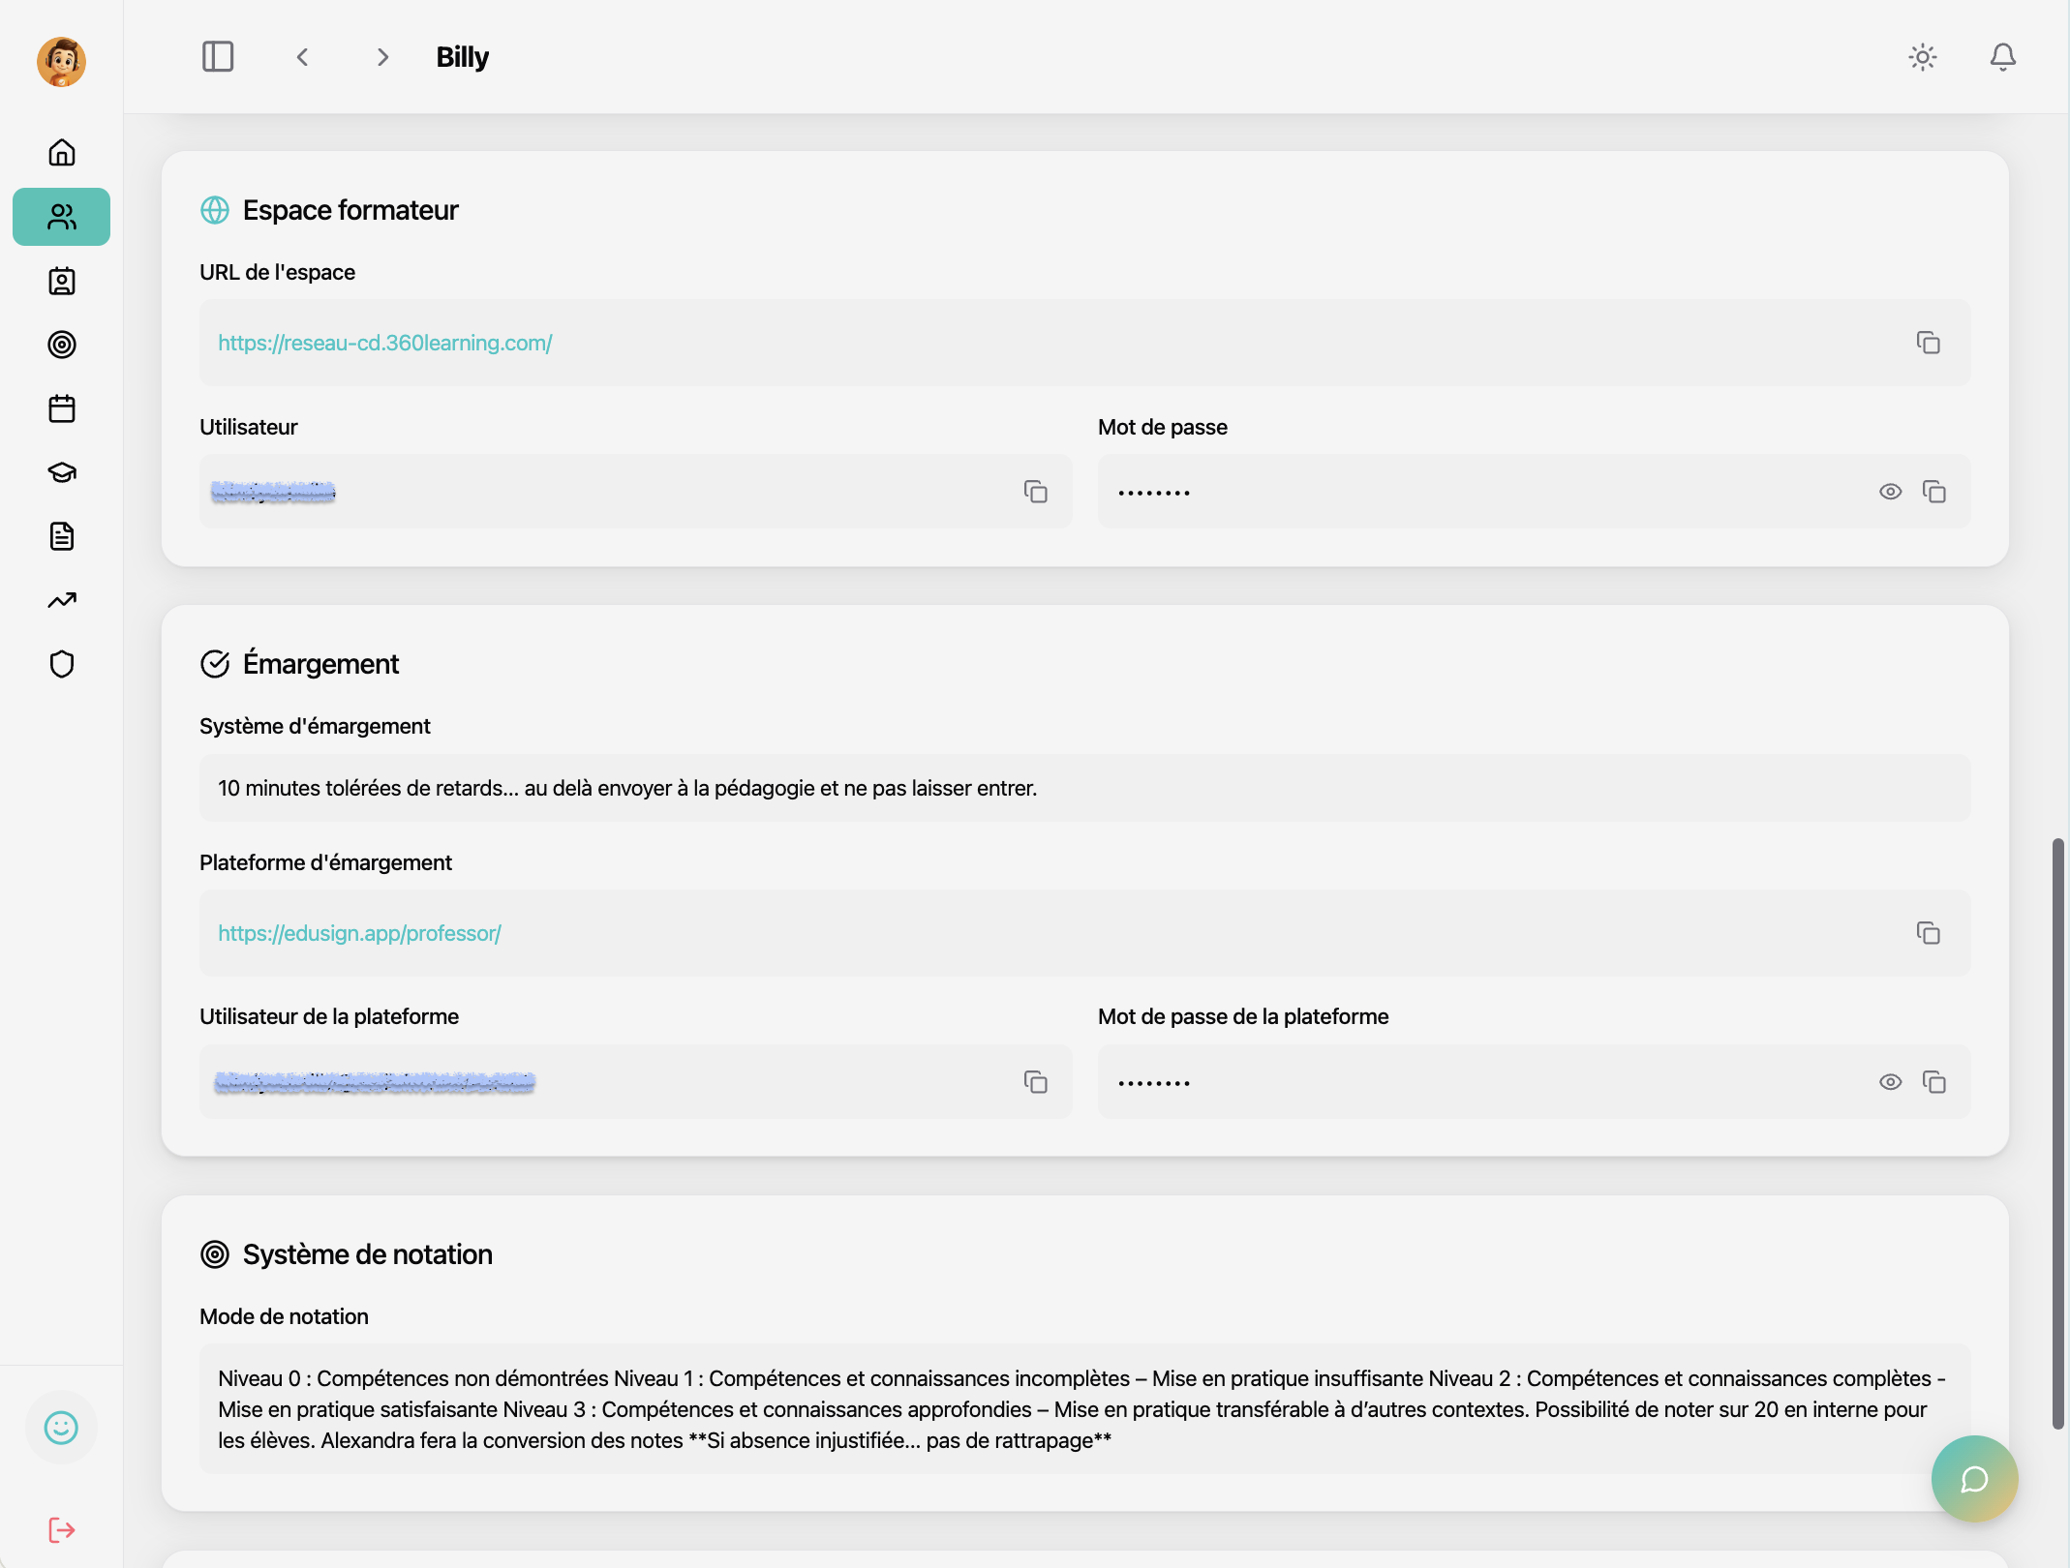Open the Home section in the sidebar
This screenshot has height=1568, width=2070.
61,152
